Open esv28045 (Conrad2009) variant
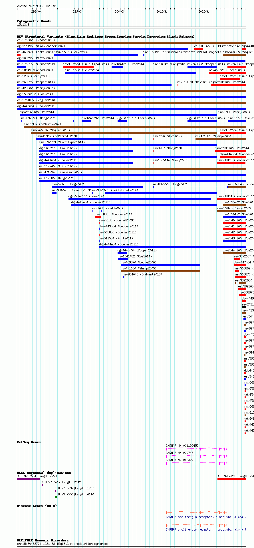The width and height of the screenshot is (254, 548). click(x=35, y=70)
